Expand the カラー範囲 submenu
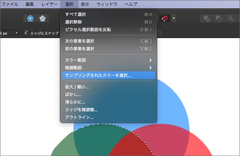Image resolution: width=240 pixels, height=156 pixels. click(x=108, y=60)
